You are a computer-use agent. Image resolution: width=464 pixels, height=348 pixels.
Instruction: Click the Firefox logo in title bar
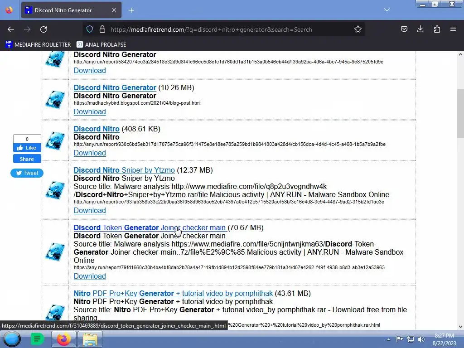click(x=9, y=10)
